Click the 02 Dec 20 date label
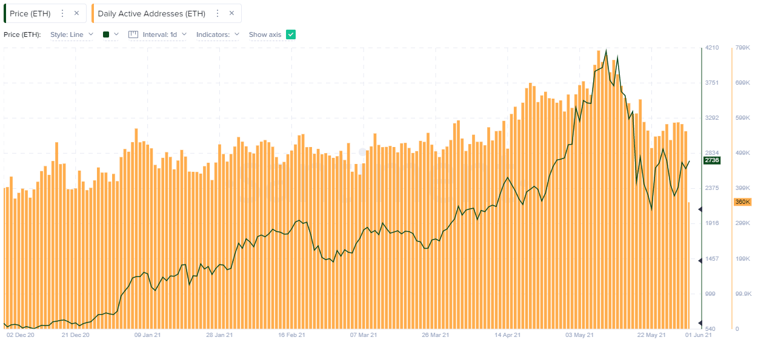Viewport: 758px width, 340px height. point(21,334)
